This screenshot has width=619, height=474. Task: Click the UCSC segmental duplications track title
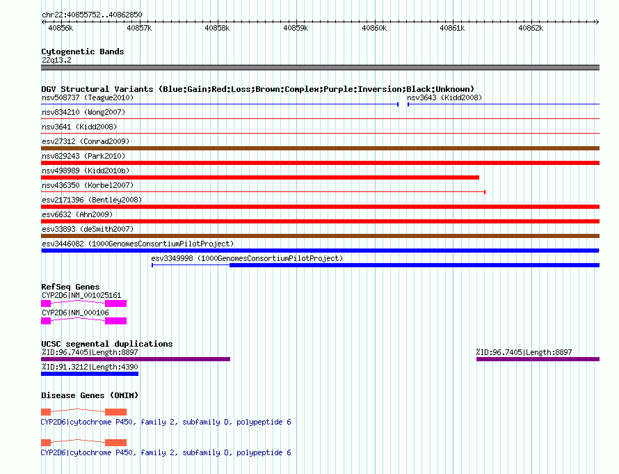pyautogui.click(x=107, y=344)
